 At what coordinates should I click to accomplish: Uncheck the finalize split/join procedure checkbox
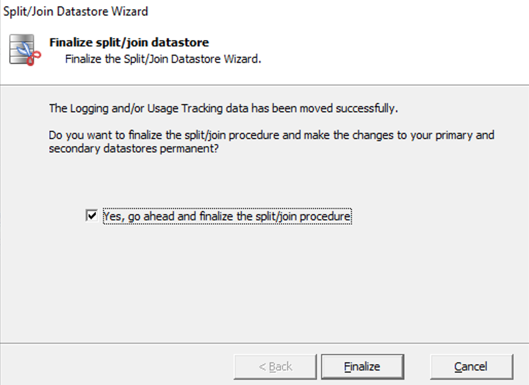point(92,216)
